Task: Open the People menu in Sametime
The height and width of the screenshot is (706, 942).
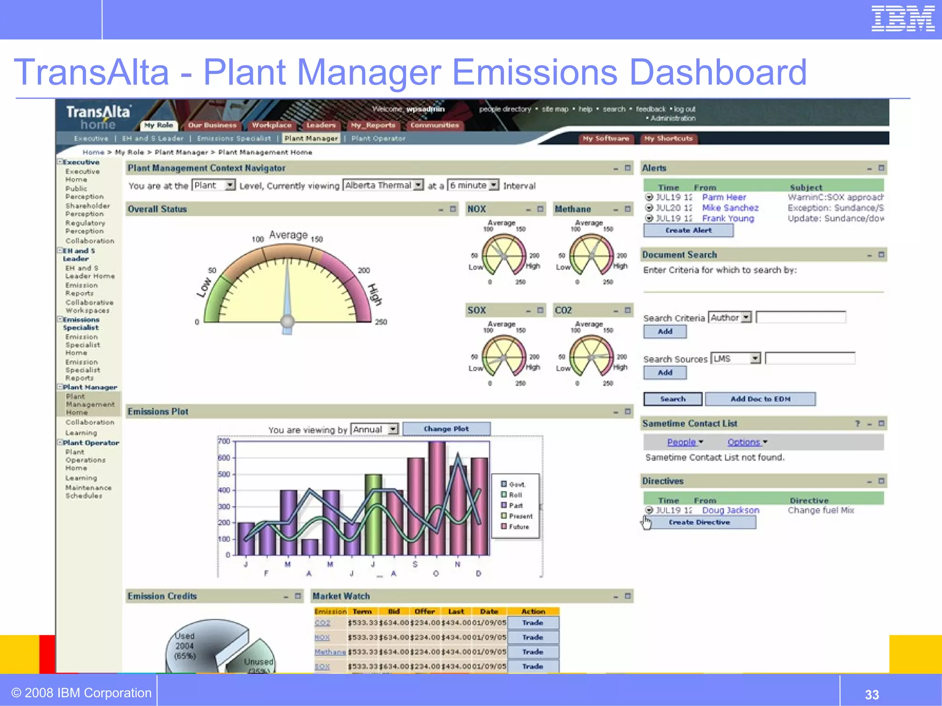Action: click(x=685, y=442)
